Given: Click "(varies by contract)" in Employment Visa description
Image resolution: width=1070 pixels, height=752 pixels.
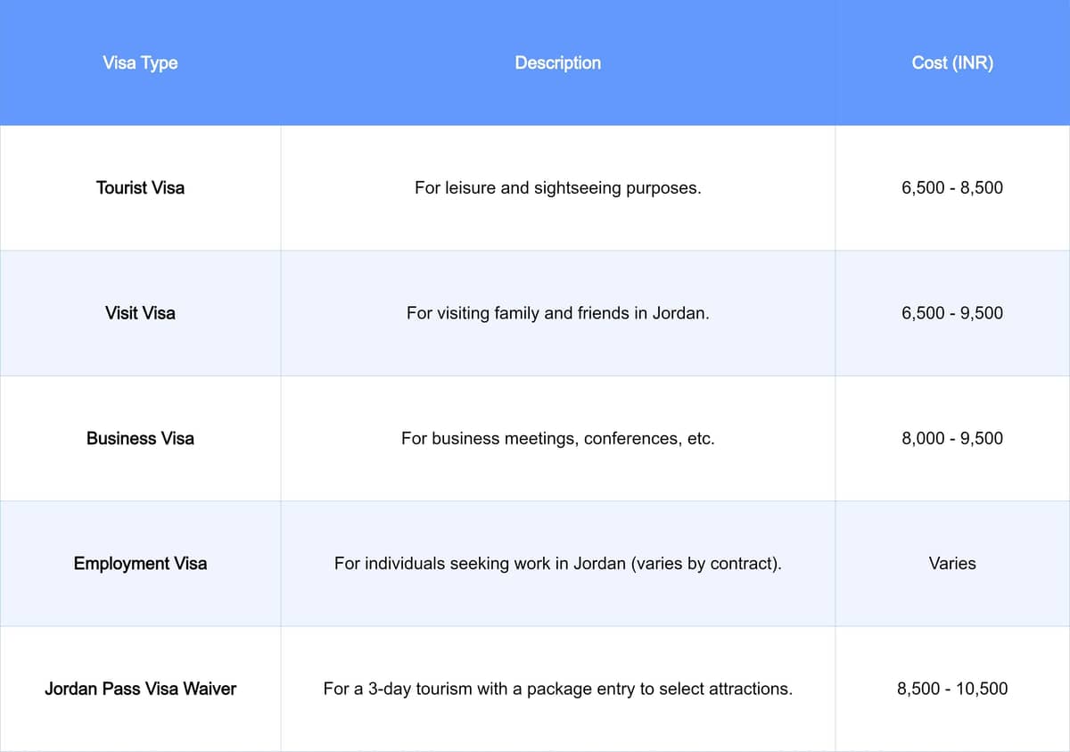Looking at the screenshot, I should click(x=705, y=564).
